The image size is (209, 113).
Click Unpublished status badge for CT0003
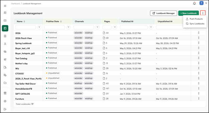[52, 73]
